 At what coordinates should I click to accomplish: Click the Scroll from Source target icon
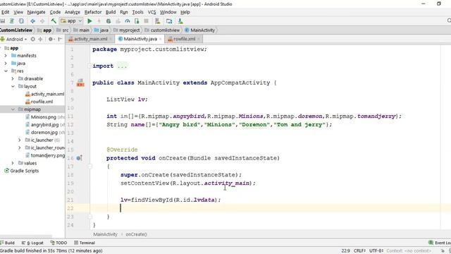click(x=33, y=39)
